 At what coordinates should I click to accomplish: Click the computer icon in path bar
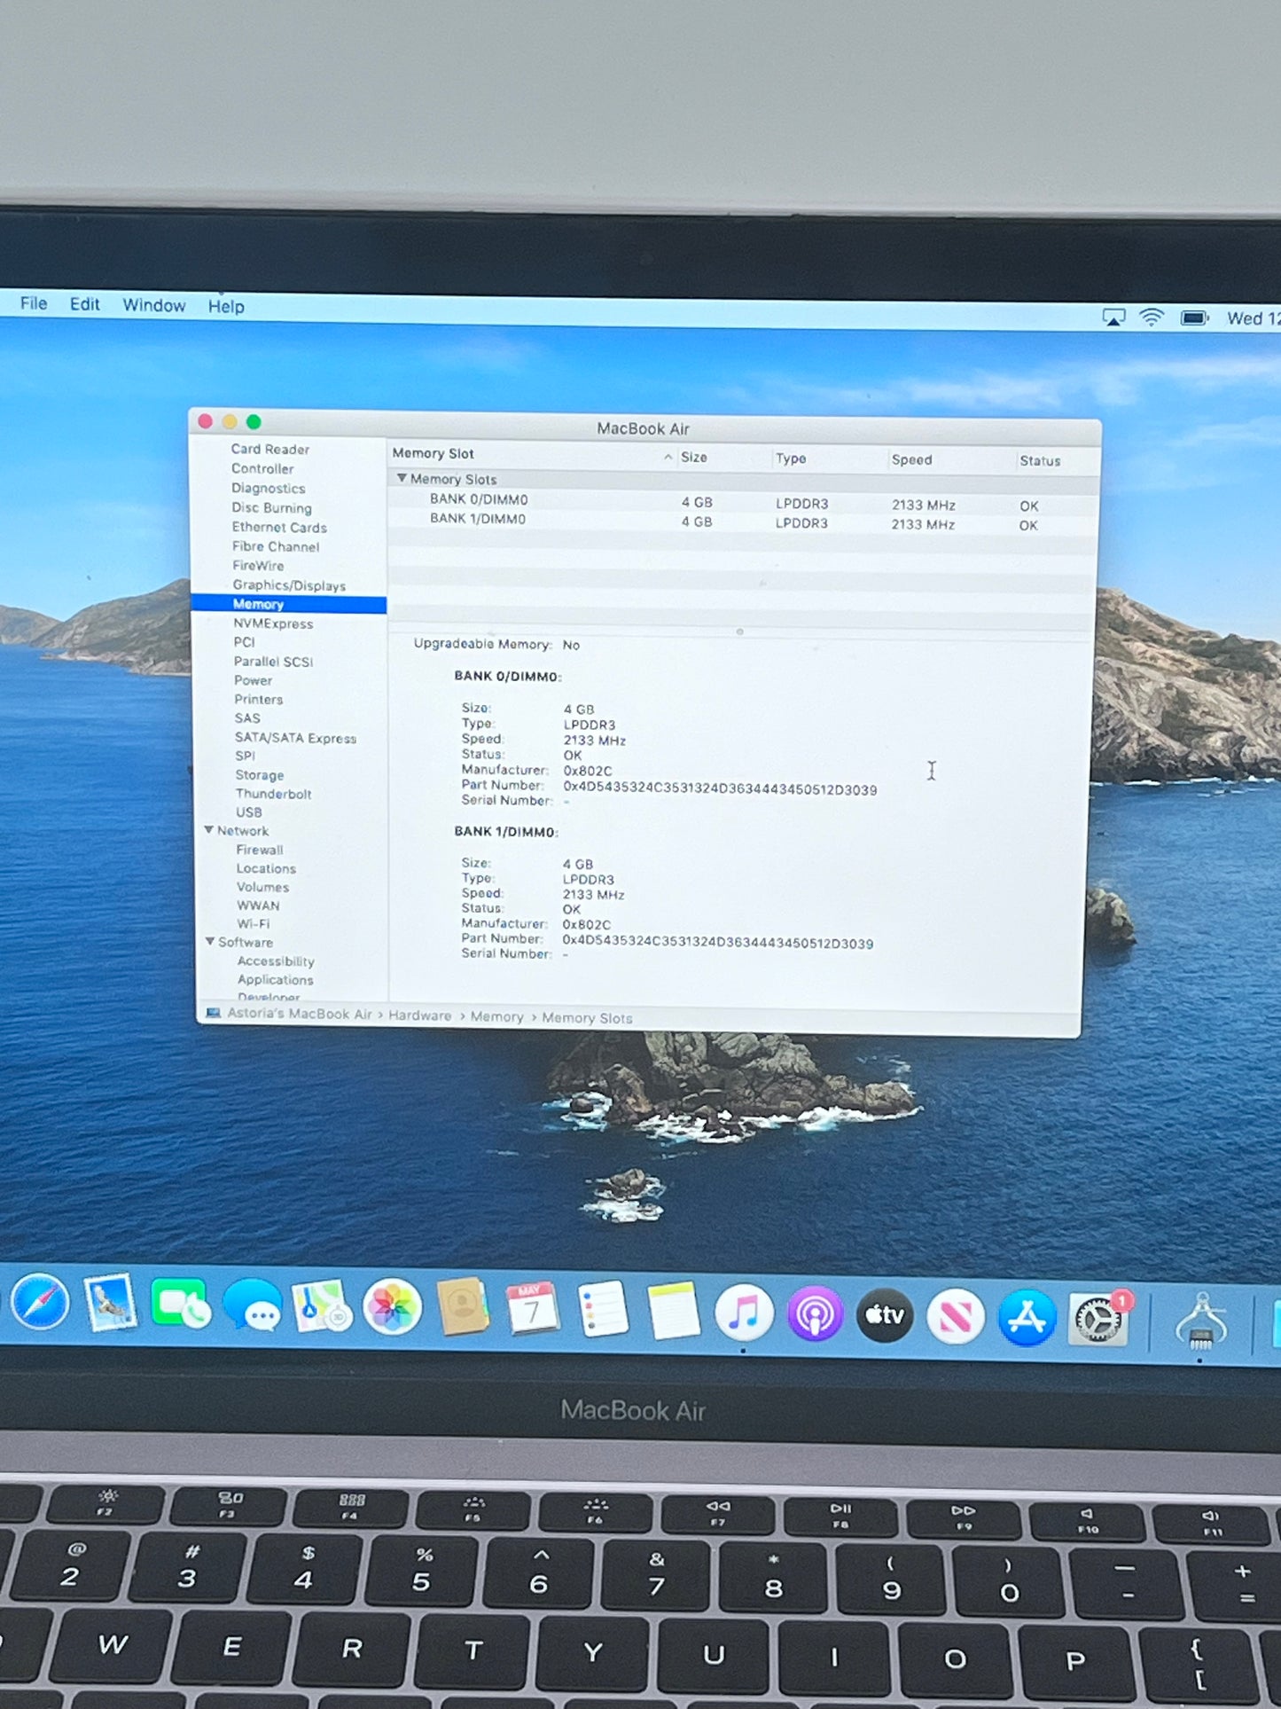[x=213, y=1013]
